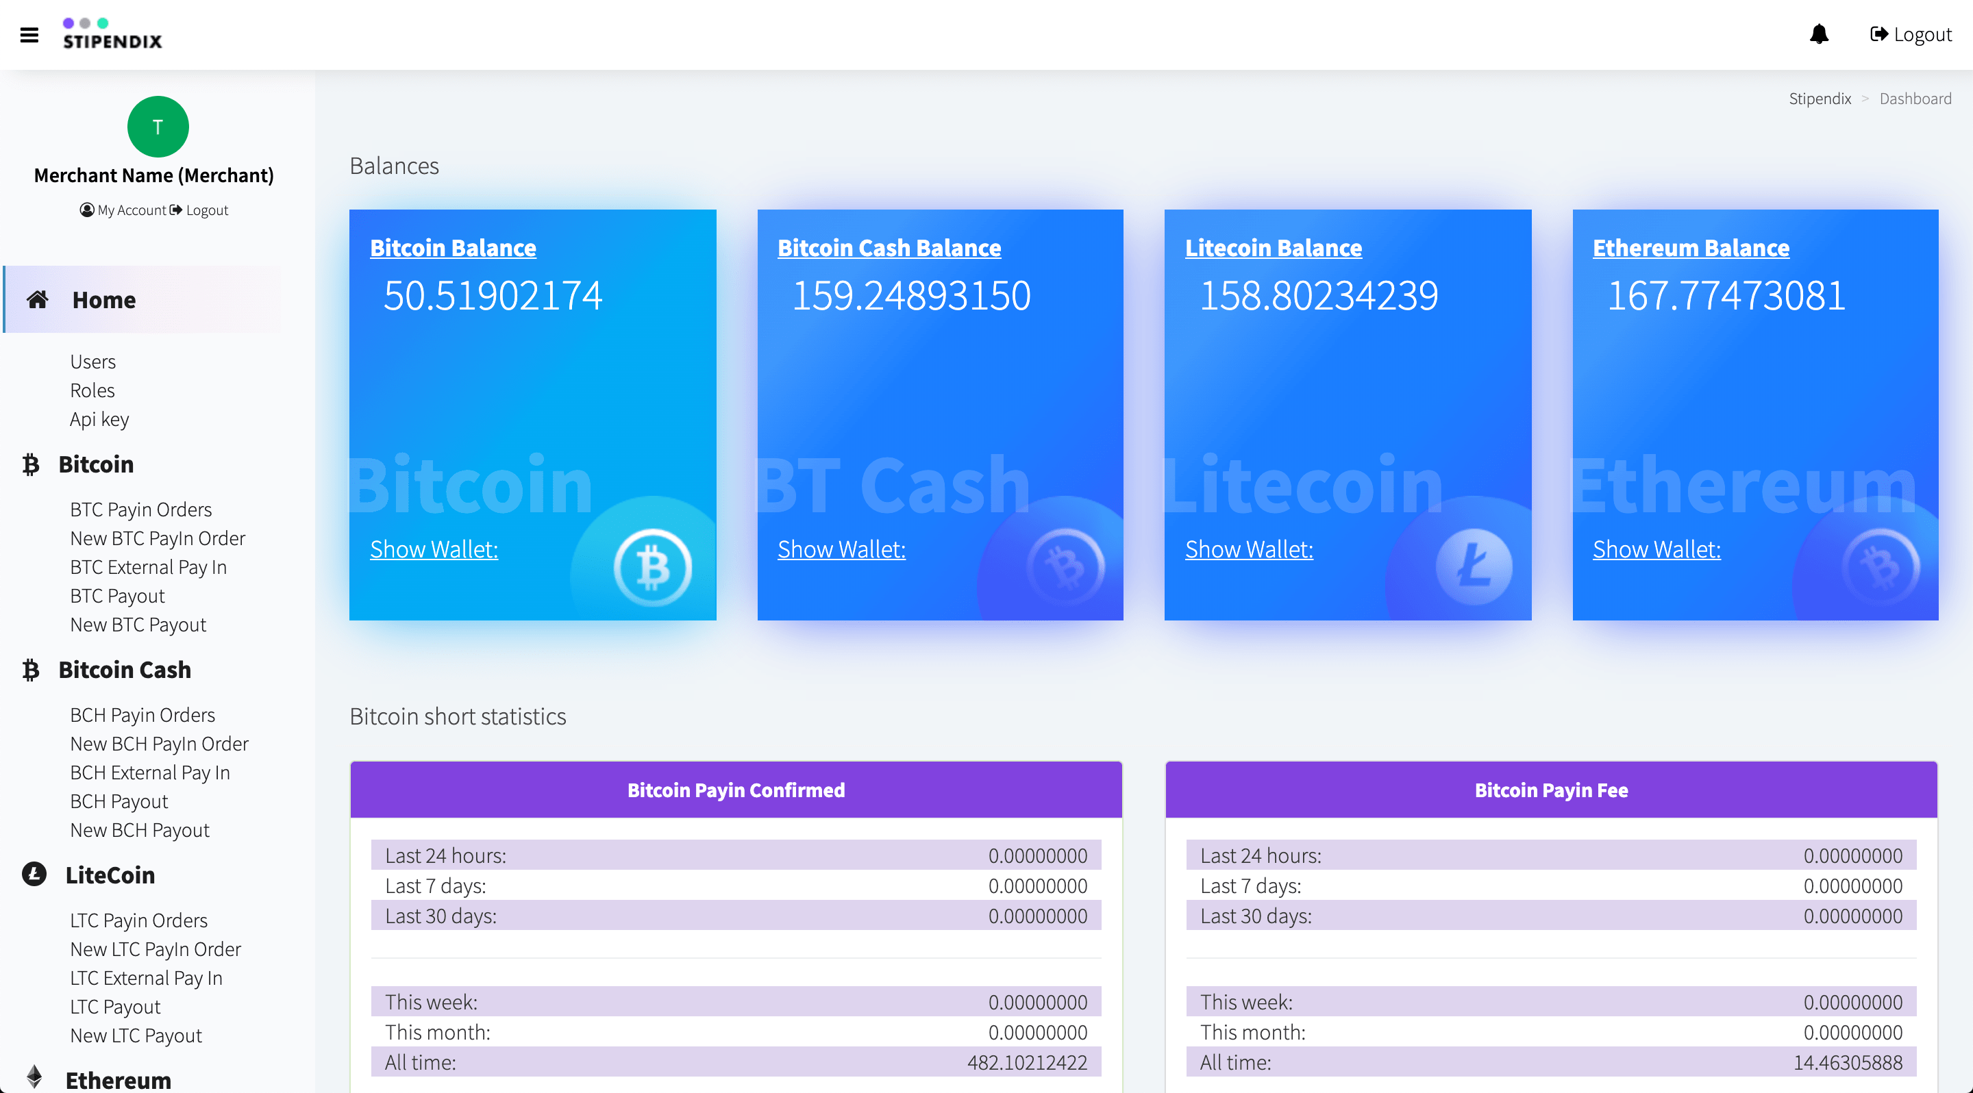Screen dimensions: 1973x1093
Task: Click the Bitcoin coin icon on balance card
Action: pyautogui.click(x=653, y=568)
